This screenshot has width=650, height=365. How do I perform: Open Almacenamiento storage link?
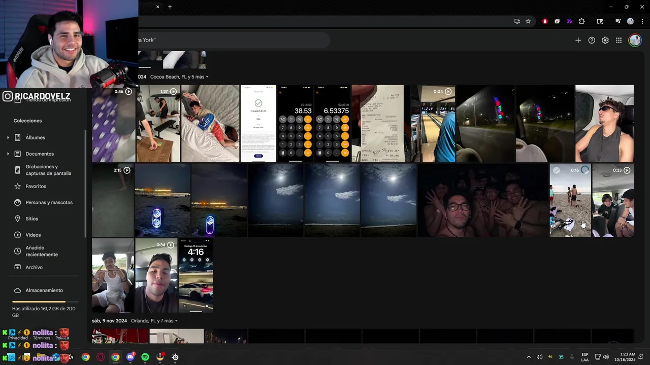tap(44, 290)
